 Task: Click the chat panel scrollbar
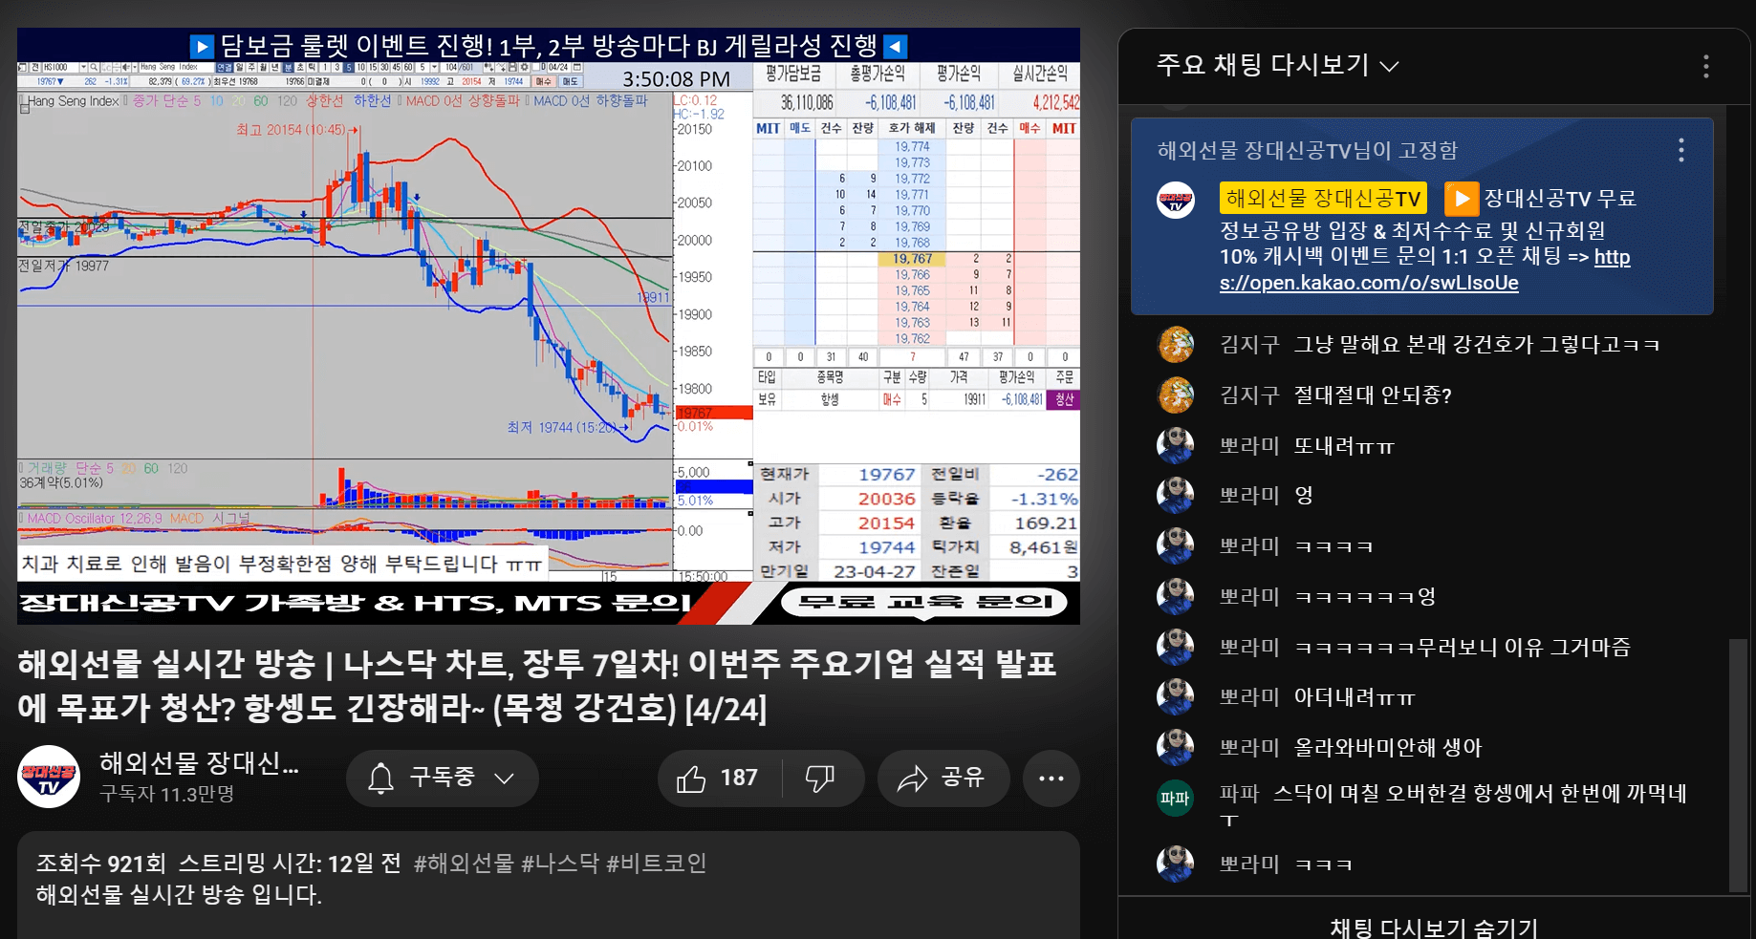click(x=1738, y=764)
